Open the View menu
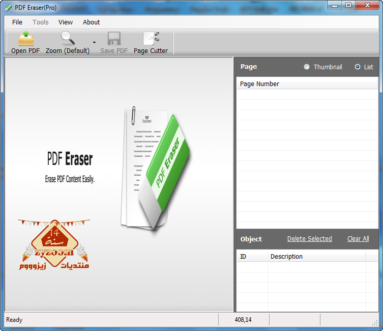The height and width of the screenshot is (331, 383). 66,22
